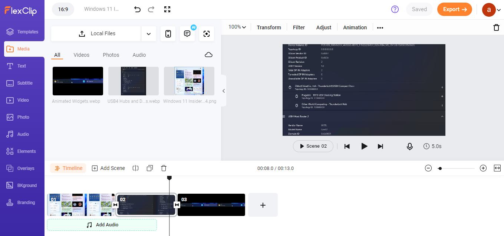The height and width of the screenshot is (236, 504).
Task: Adjust the timeline zoom slider
Action: pos(440,168)
